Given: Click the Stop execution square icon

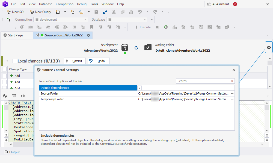Looking at the screenshot, I should 157,27.
